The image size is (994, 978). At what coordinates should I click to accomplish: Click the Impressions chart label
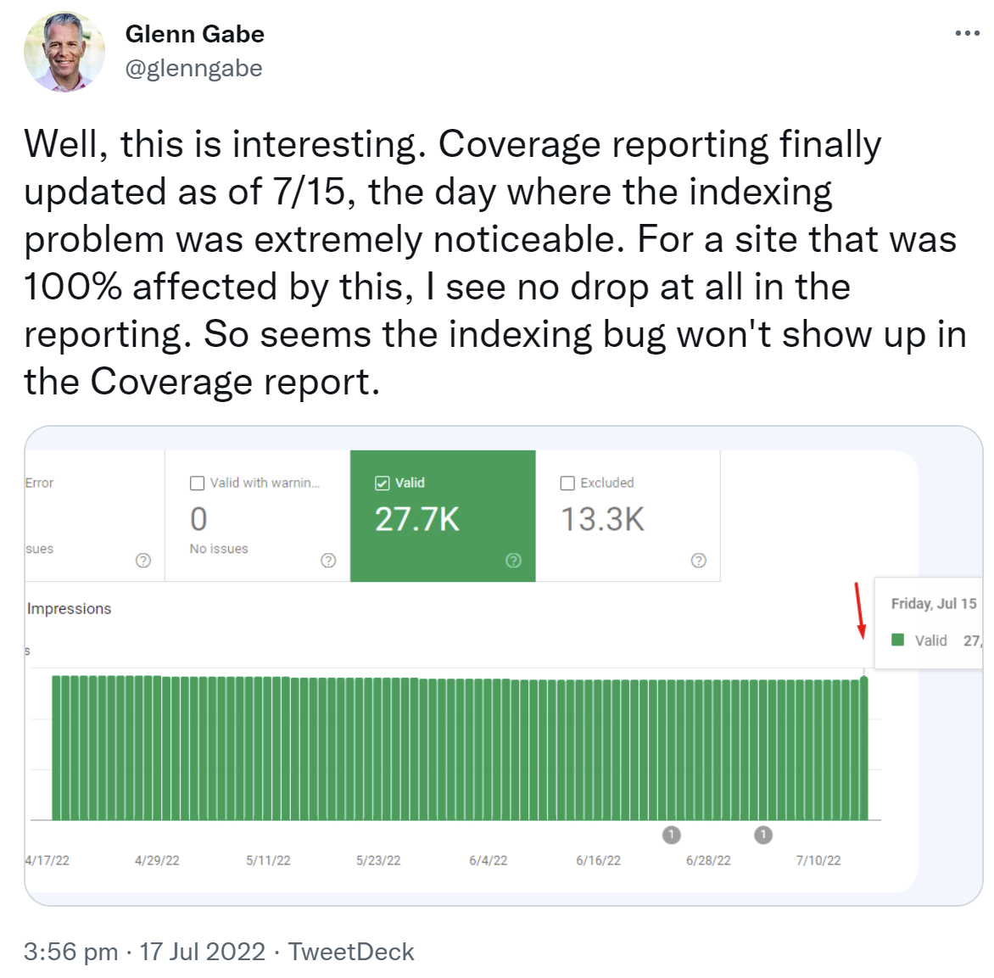(x=70, y=608)
